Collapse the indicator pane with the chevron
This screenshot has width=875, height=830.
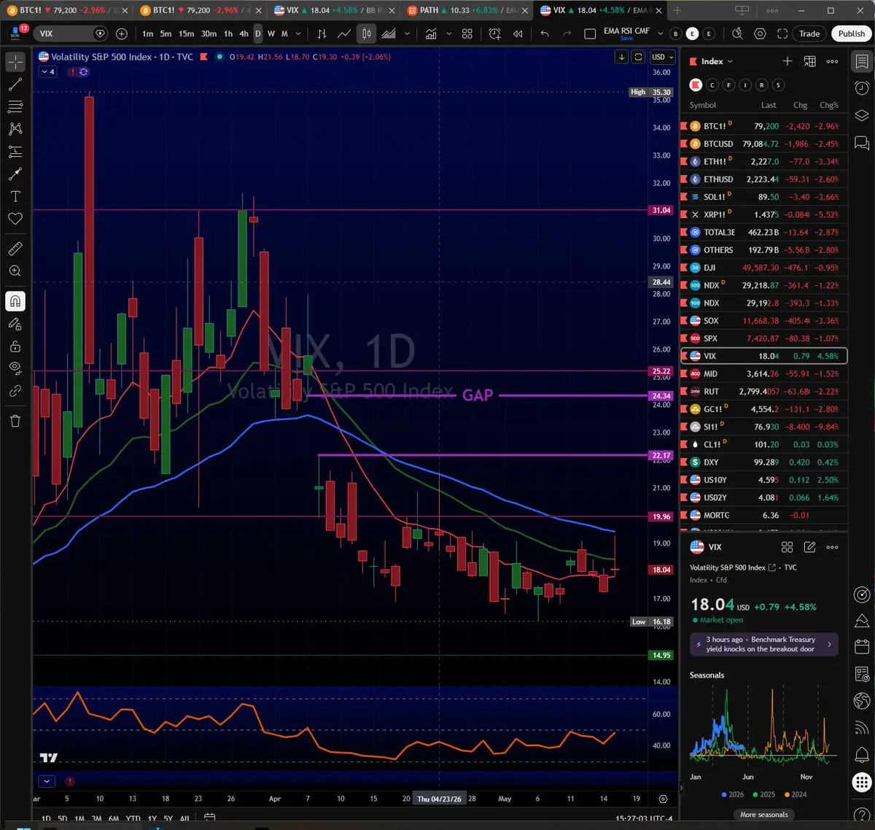(47, 781)
